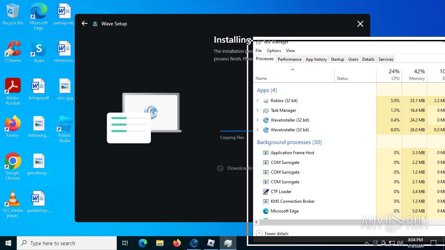Viewport: 445px width, 250px height.
Task: Select the references Word document icon
Action: [64, 52]
